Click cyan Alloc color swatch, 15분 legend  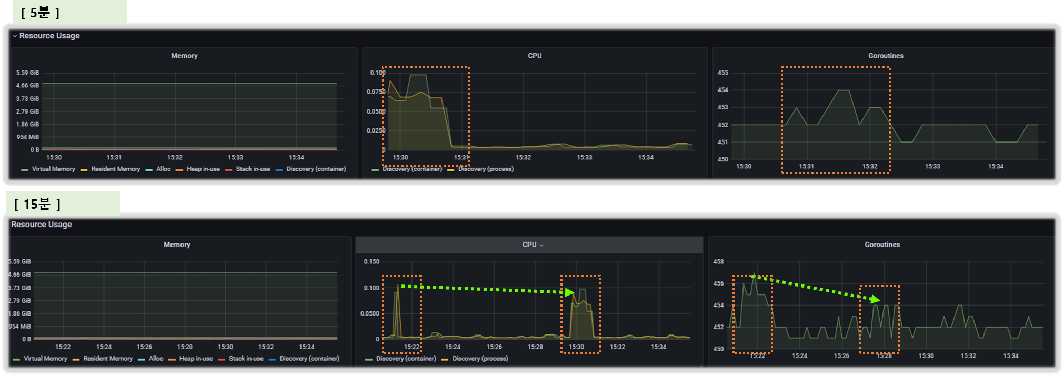[142, 359]
